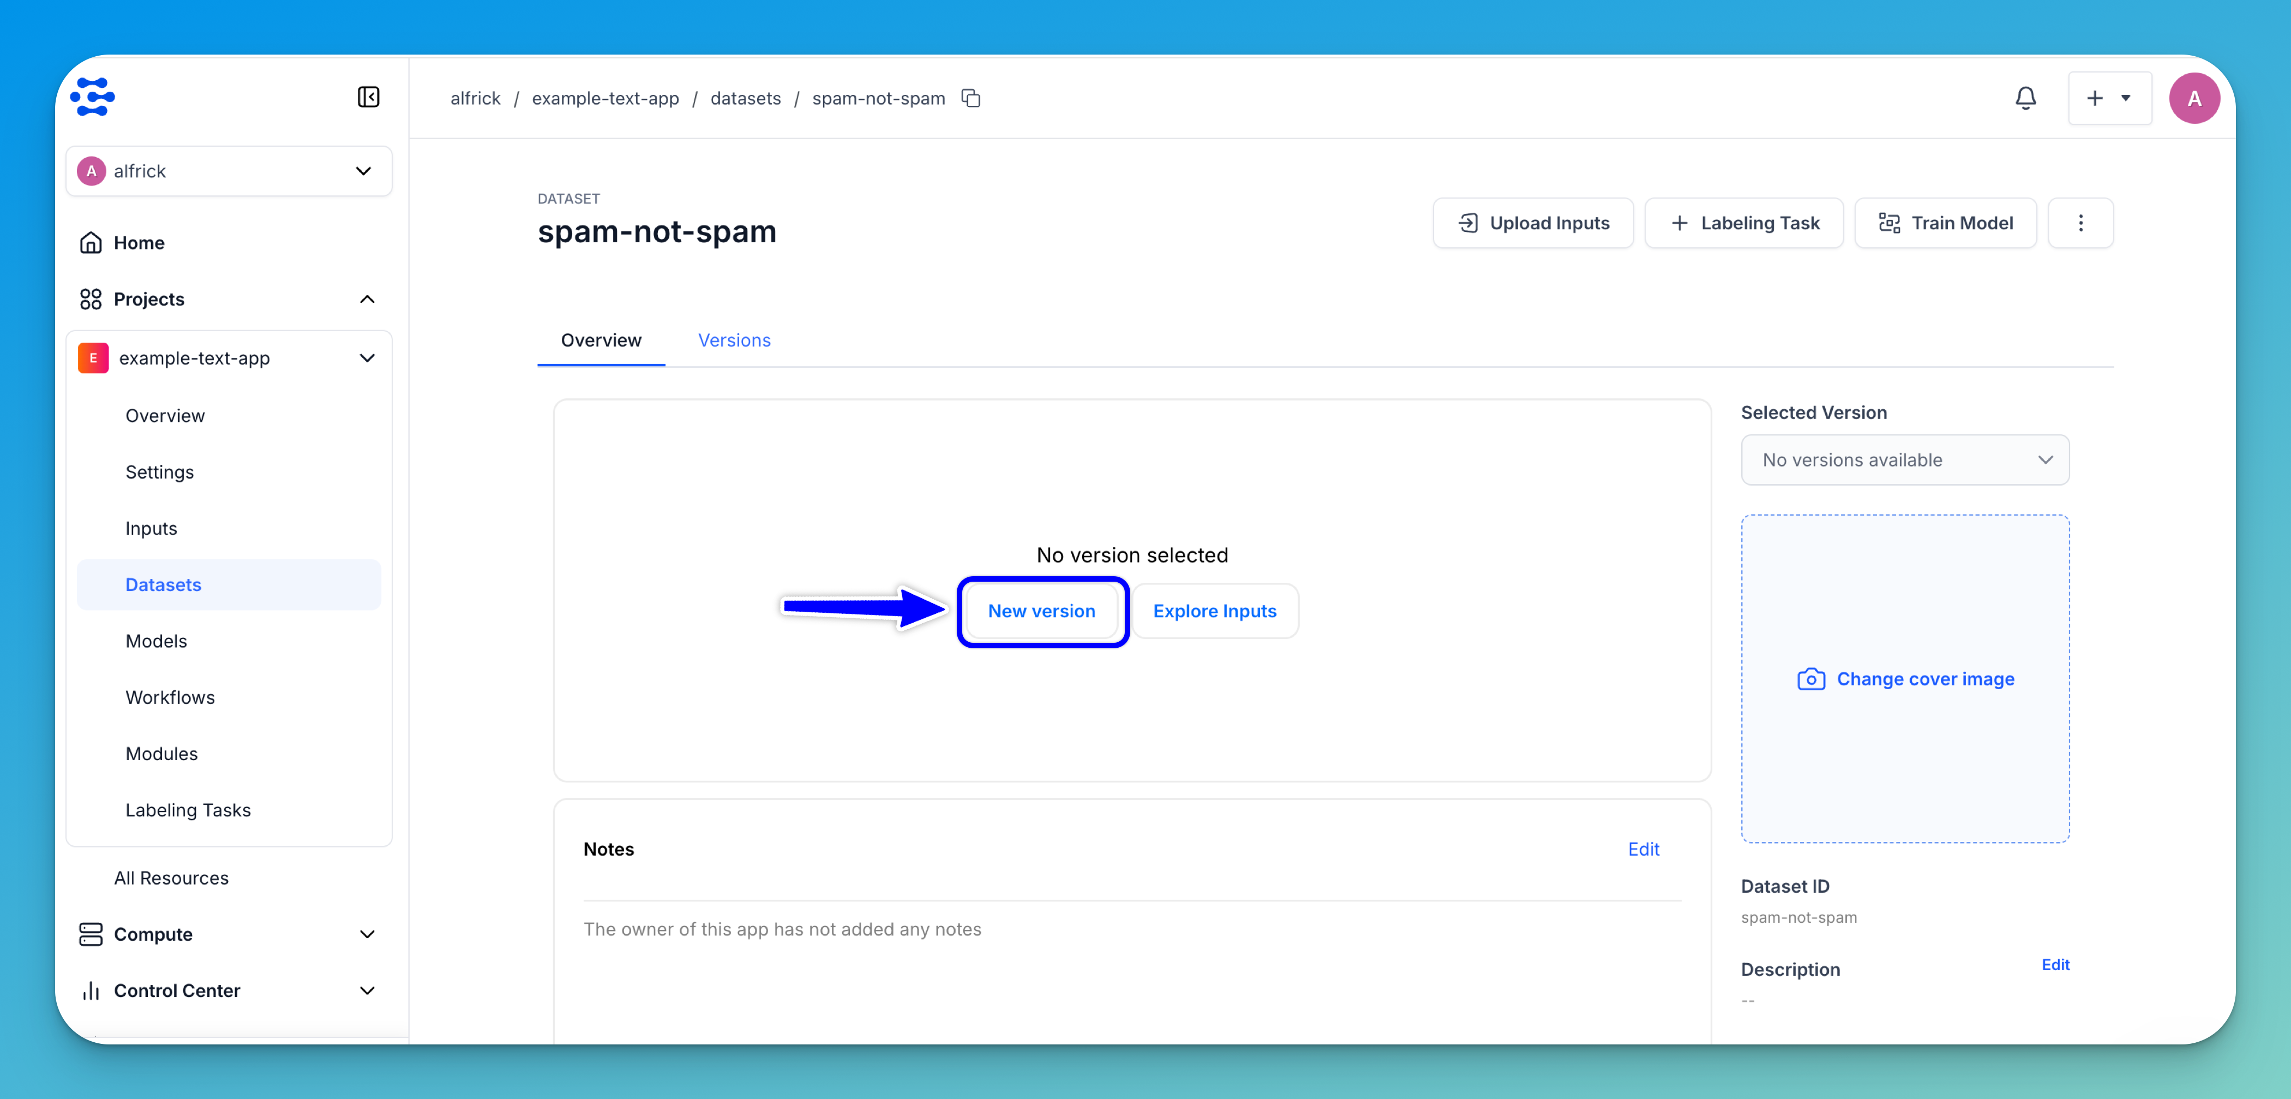Image resolution: width=2291 pixels, height=1099 pixels.
Task: Collapse the Projects section
Action: (x=367, y=299)
